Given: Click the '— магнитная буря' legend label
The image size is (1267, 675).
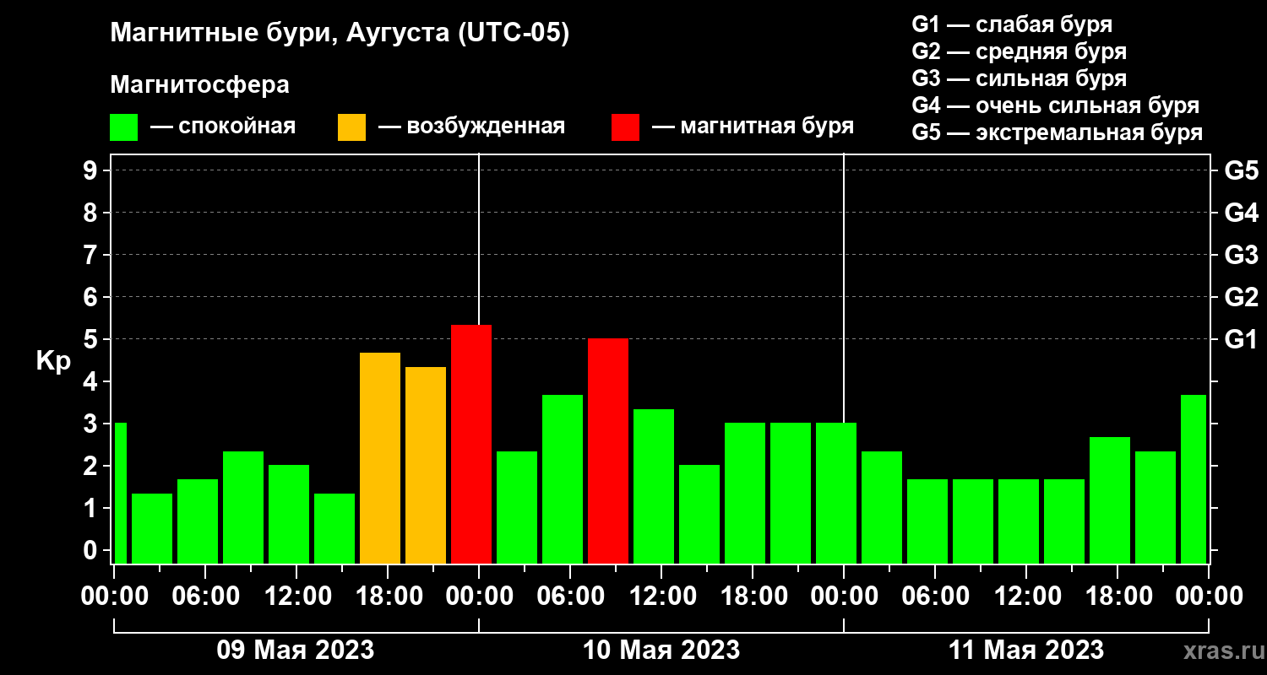Looking at the screenshot, I should click(x=753, y=127).
